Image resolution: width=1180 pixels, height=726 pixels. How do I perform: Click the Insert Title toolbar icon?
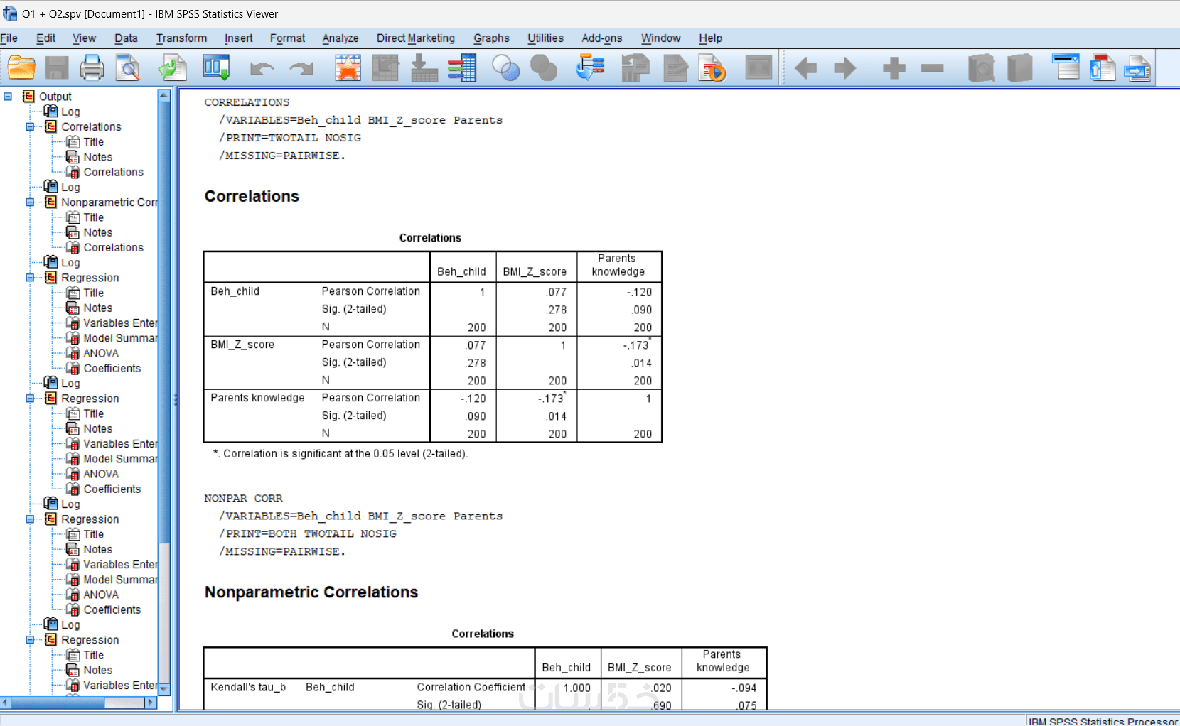point(1103,68)
